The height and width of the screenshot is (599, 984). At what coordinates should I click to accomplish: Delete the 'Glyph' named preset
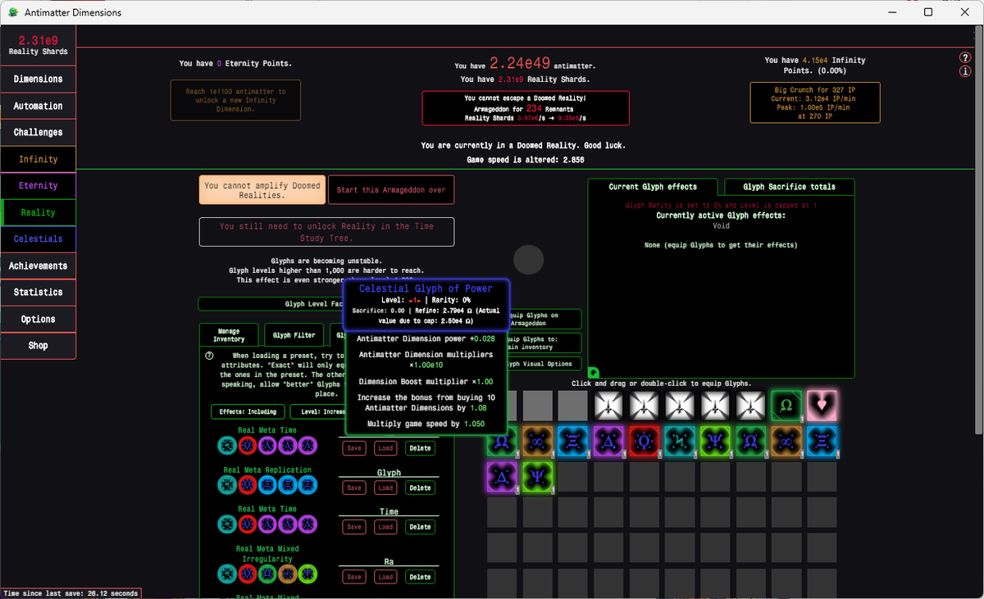(420, 488)
